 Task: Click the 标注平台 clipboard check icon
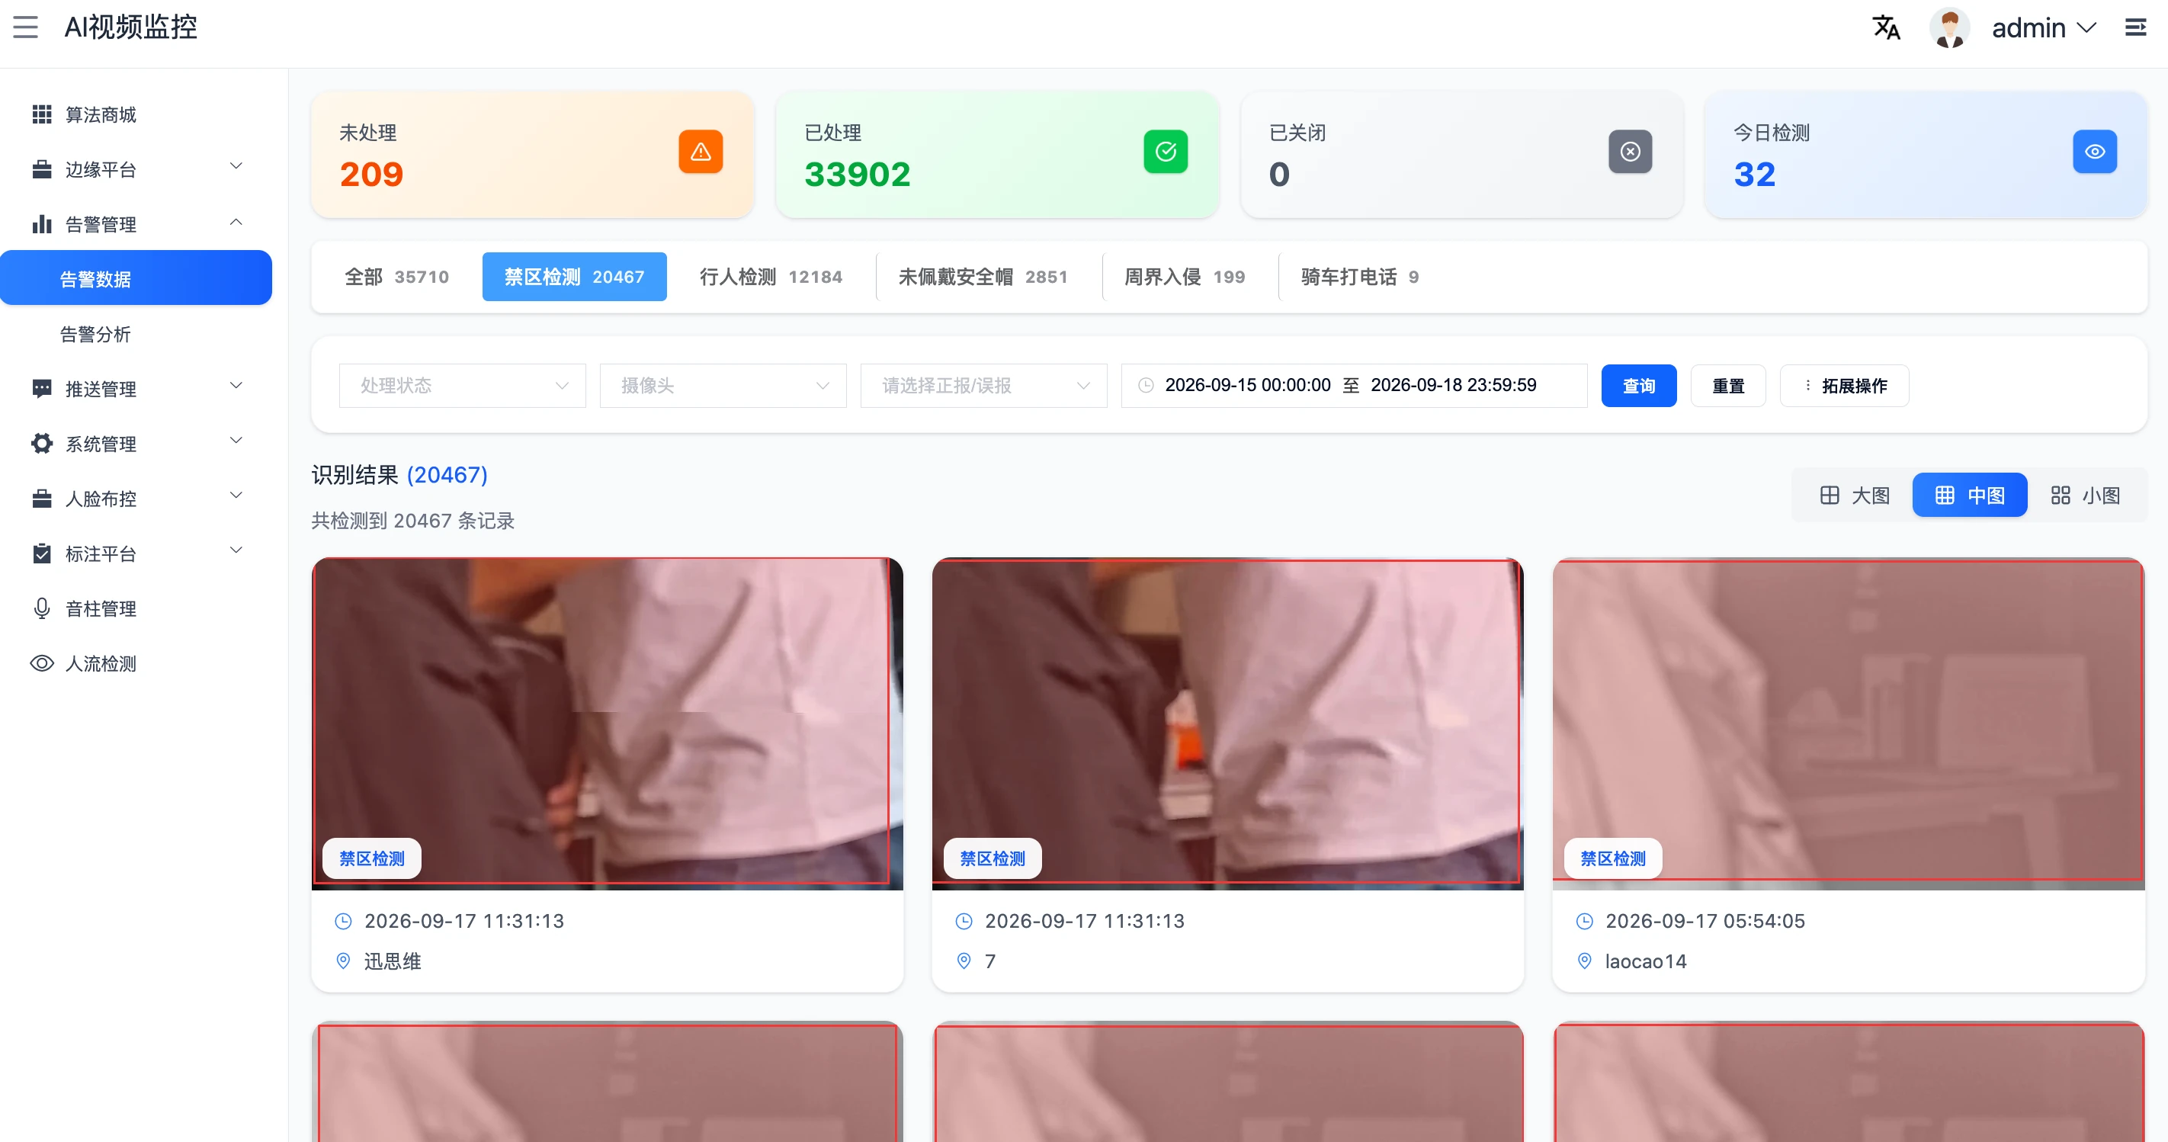coord(41,553)
